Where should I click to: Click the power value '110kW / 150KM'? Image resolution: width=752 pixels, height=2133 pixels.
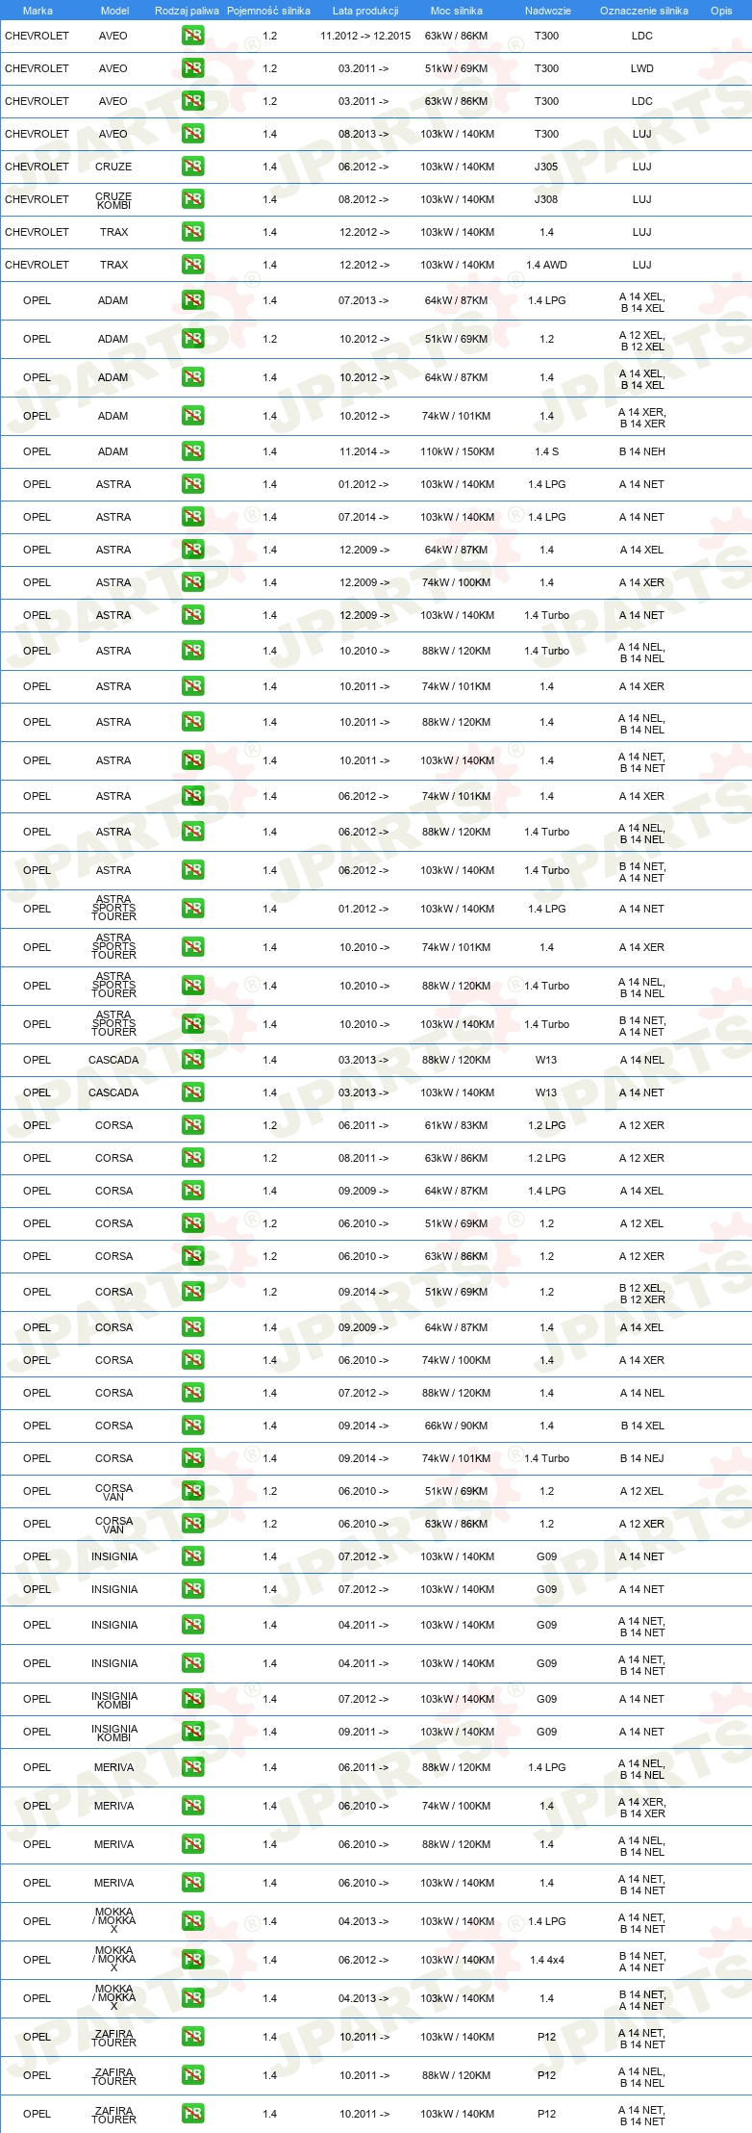(457, 451)
